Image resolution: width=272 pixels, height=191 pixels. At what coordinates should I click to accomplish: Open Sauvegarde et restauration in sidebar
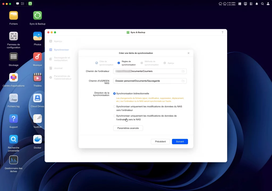(x=62, y=59)
